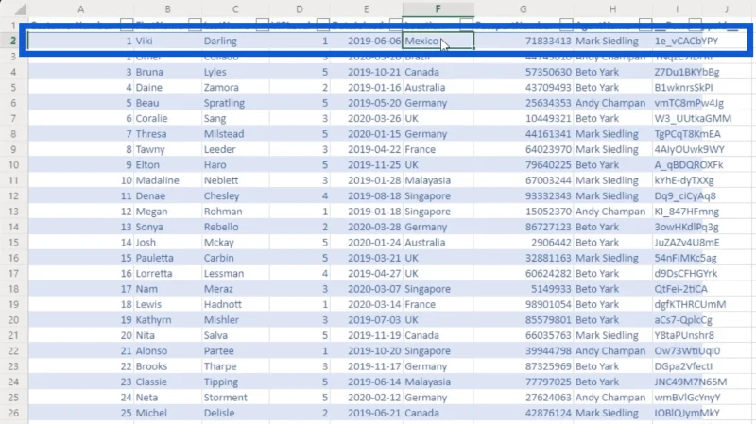Select the last name cell Darling
Screen dimensions: 756x424
click(235, 41)
